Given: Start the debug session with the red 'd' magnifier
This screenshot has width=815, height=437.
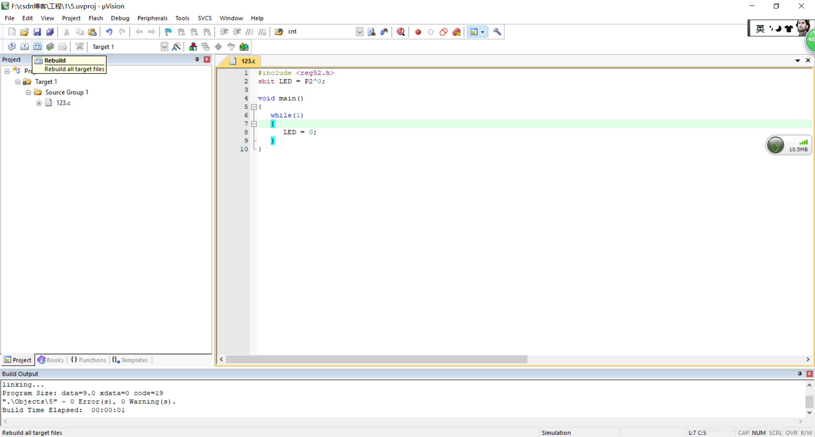Looking at the screenshot, I should (x=401, y=32).
